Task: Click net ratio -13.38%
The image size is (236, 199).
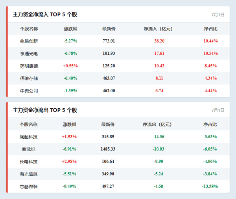Action: coord(210,186)
